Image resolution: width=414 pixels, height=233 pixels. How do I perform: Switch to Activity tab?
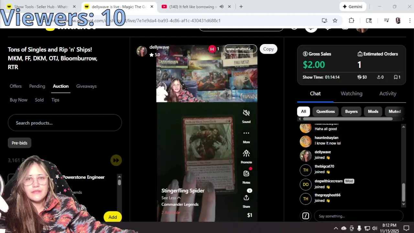(387, 94)
